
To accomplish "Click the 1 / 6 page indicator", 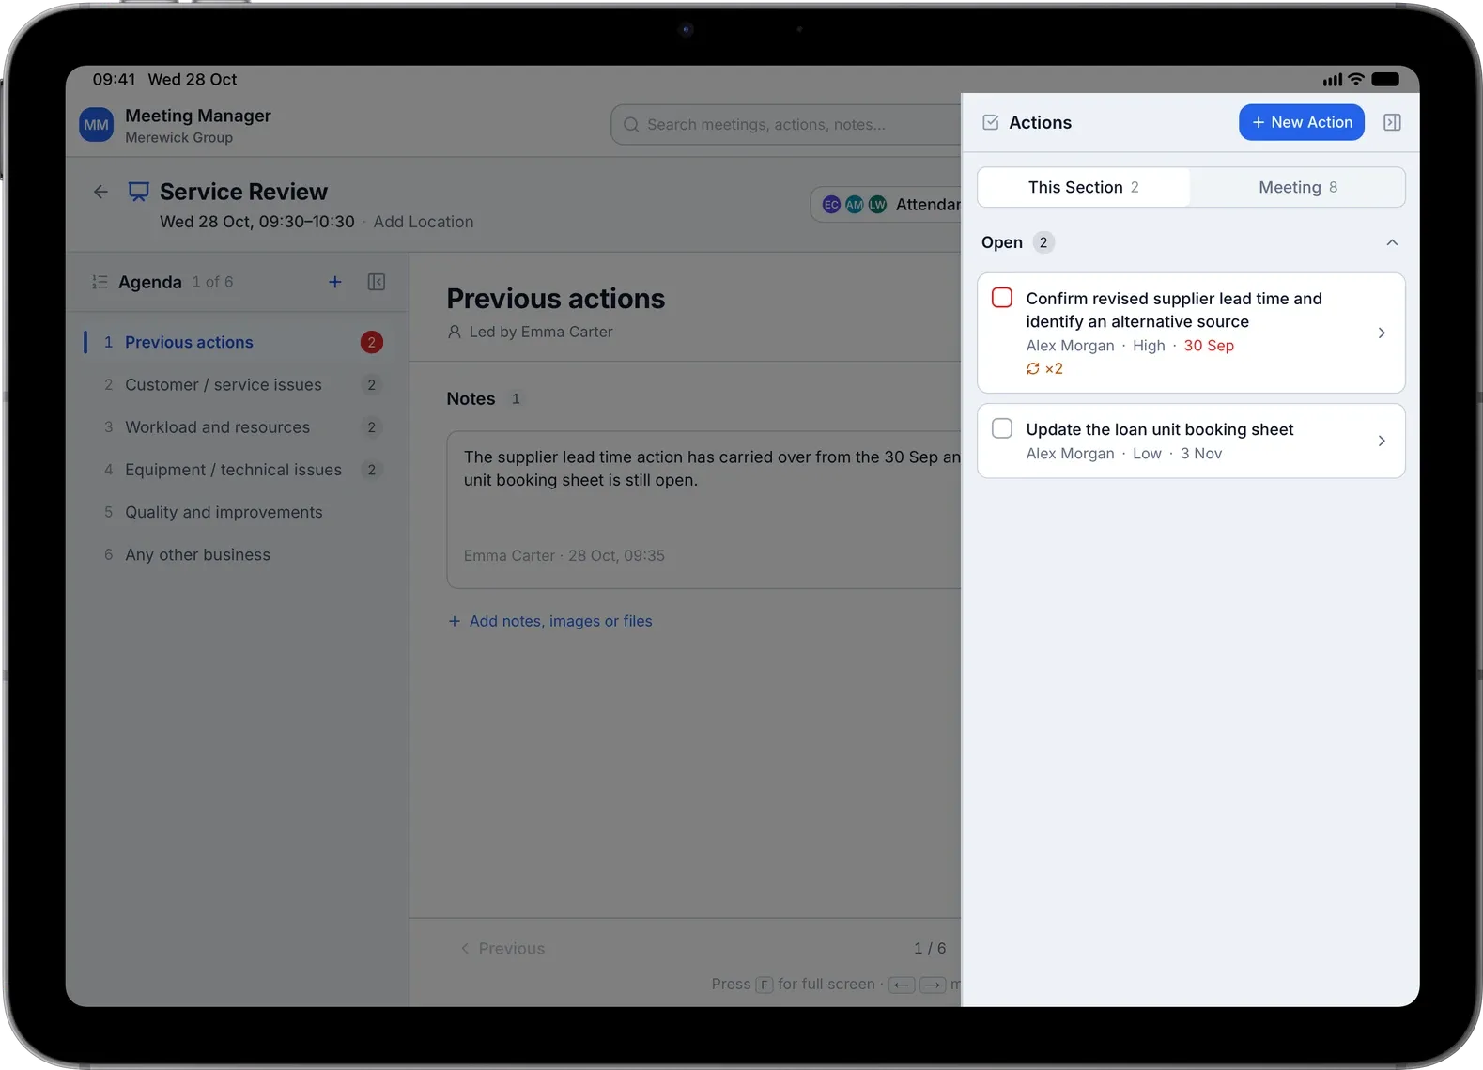I will click(930, 949).
